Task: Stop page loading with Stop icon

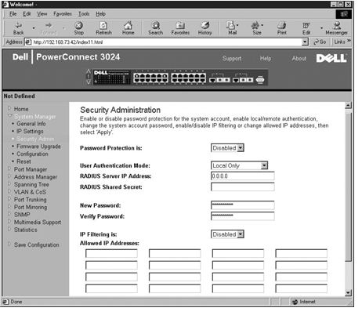Action: 78,28
